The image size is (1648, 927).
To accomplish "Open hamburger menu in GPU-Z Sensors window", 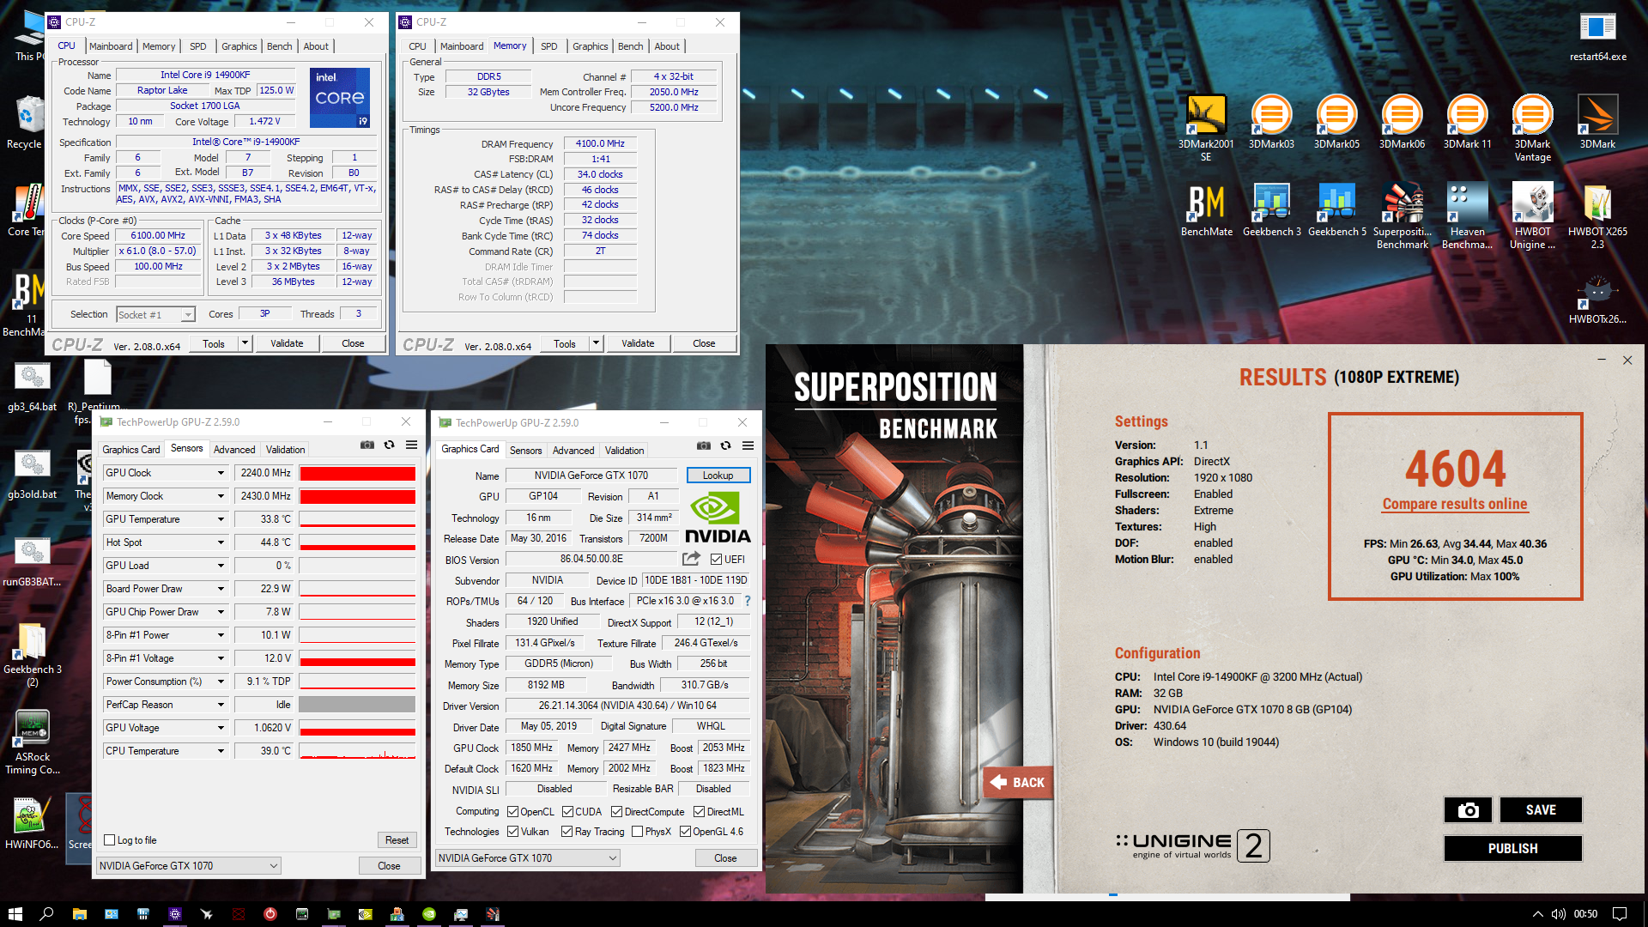I will [x=412, y=445].
